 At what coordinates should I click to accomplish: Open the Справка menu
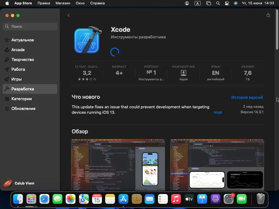[98, 3]
